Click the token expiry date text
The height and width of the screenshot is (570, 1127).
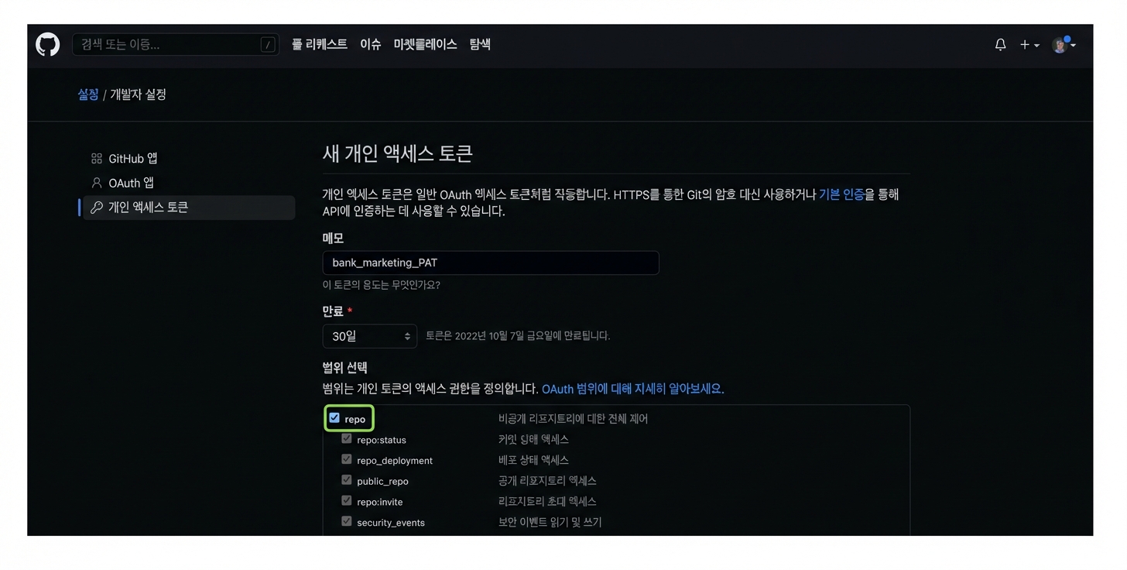click(518, 336)
